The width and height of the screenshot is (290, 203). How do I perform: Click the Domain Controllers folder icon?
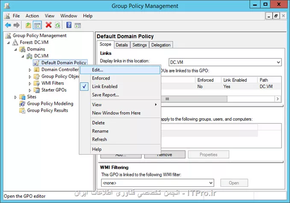(37, 69)
